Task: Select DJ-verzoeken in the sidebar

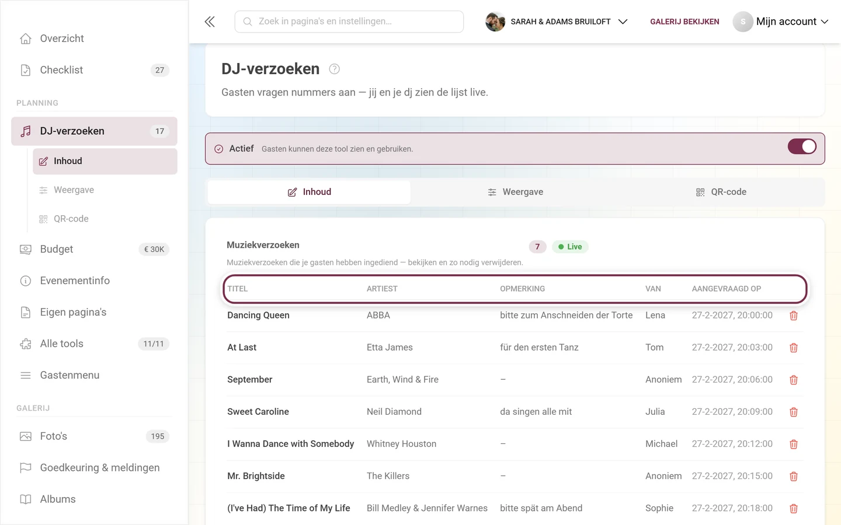Action: coord(94,131)
